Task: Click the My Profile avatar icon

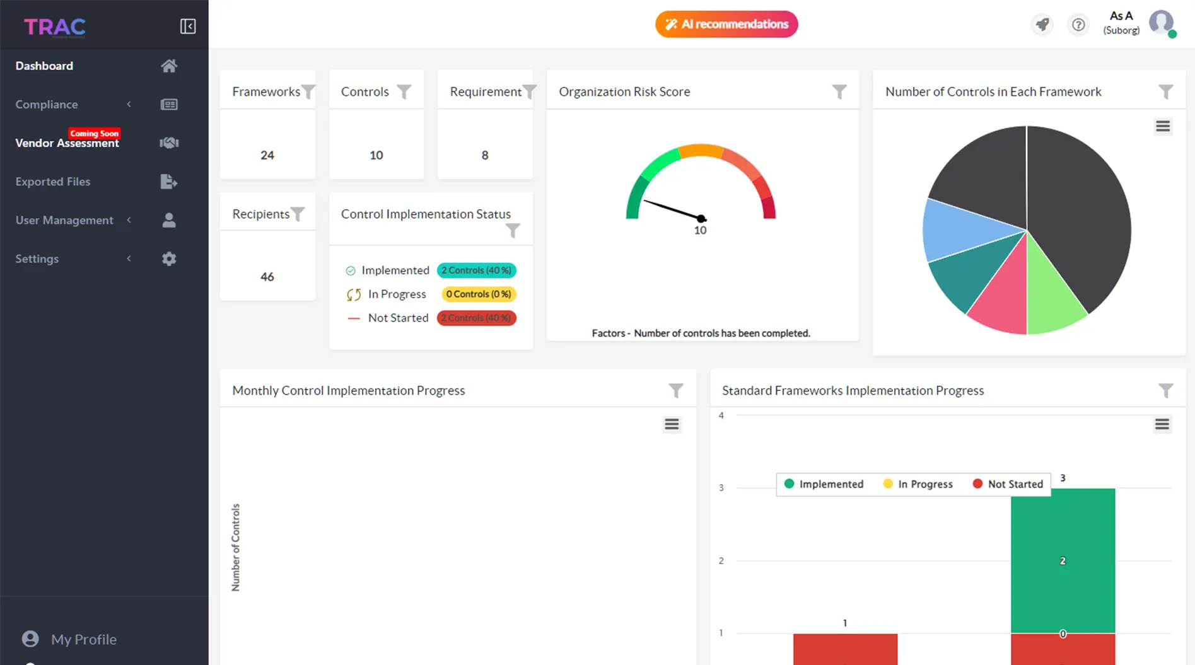Action: point(30,639)
